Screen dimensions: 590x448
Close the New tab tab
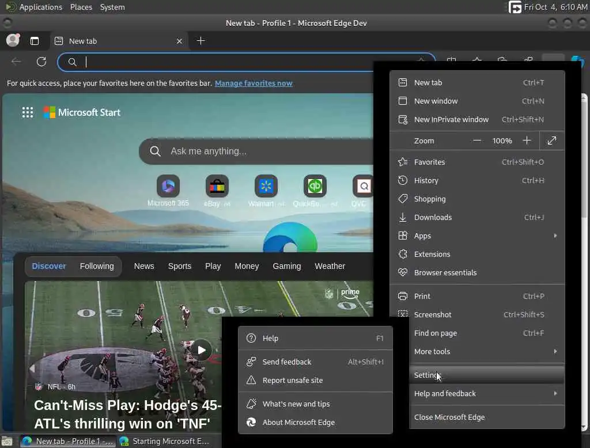pyautogui.click(x=180, y=41)
